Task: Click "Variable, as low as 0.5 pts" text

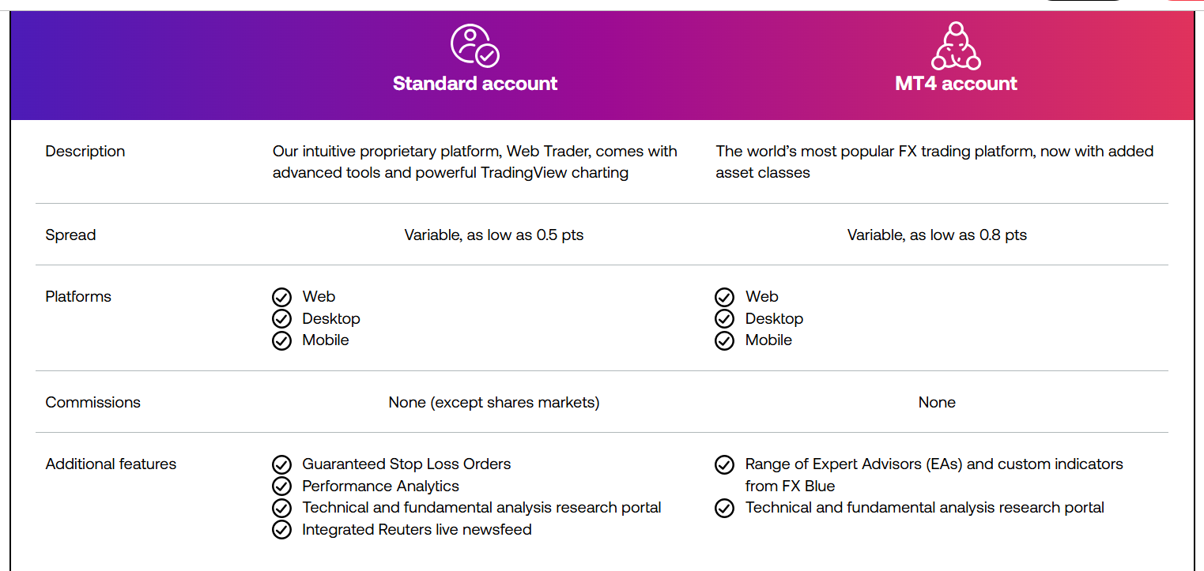Action: [494, 235]
